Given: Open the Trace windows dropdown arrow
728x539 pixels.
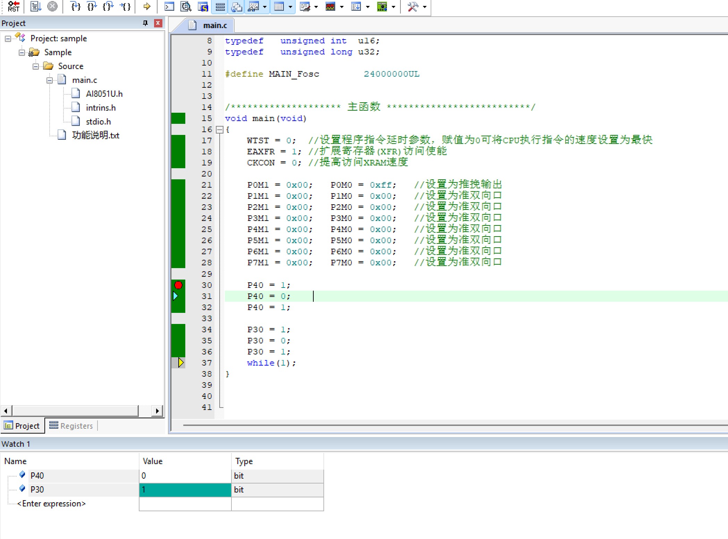Looking at the screenshot, I should point(368,7).
